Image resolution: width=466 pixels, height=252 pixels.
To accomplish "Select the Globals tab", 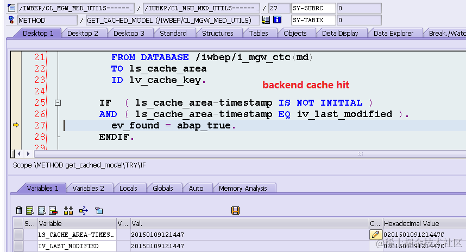I will pyautogui.click(x=162, y=188).
